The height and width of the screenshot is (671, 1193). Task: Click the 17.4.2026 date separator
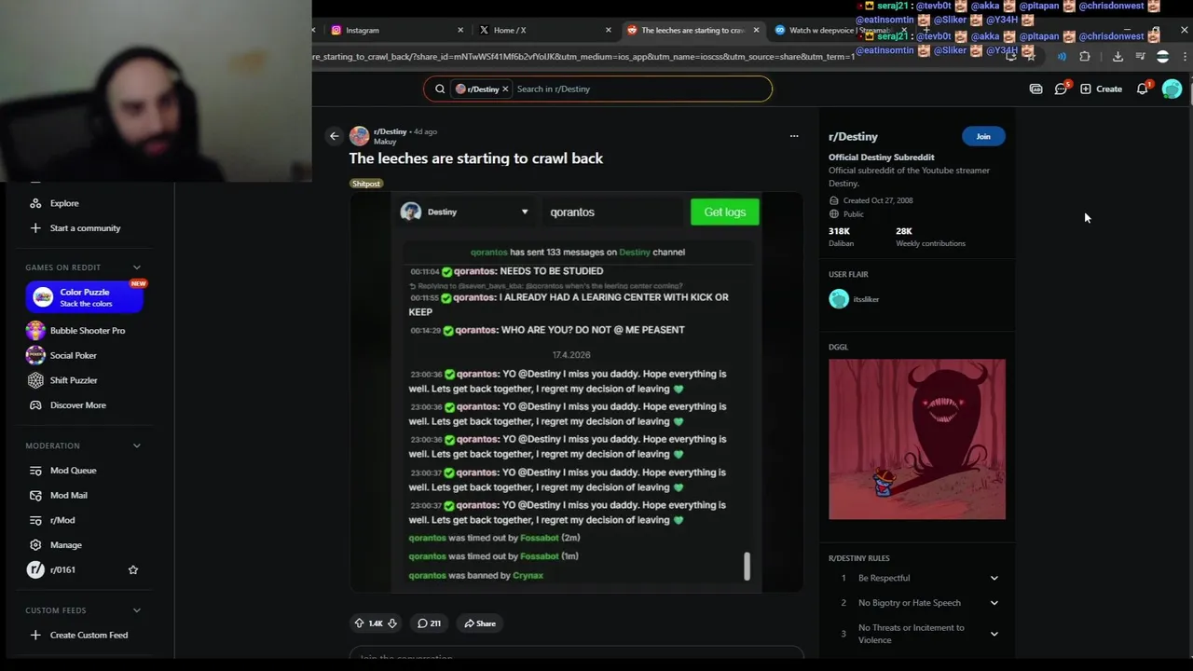(571, 355)
